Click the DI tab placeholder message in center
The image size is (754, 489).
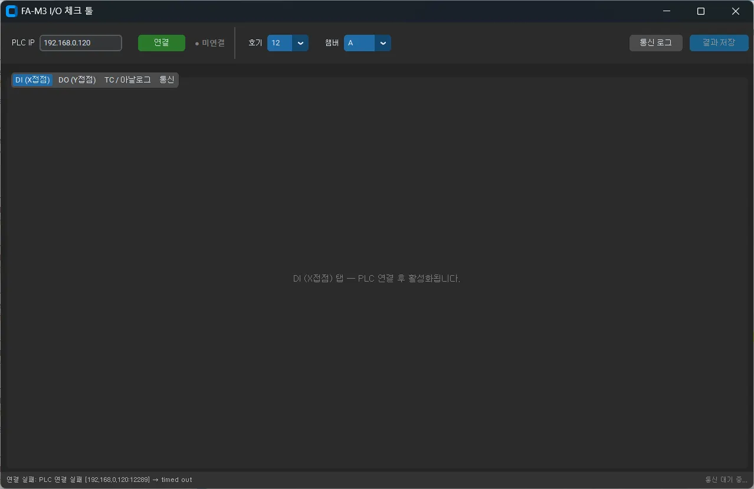(x=376, y=279)
